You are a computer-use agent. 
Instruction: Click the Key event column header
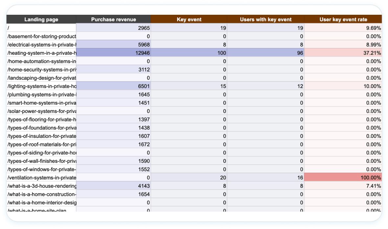click(189, 19)
